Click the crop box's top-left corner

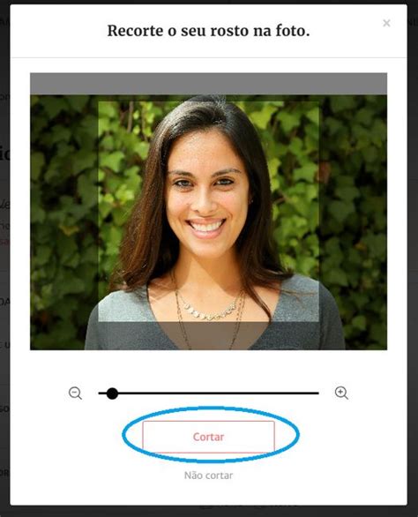[x=99, y=101]
